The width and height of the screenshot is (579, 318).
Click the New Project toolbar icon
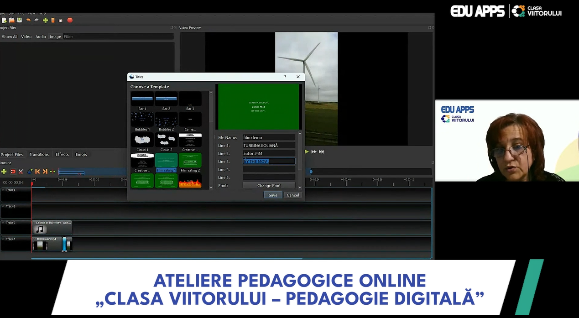pos(4,21)
